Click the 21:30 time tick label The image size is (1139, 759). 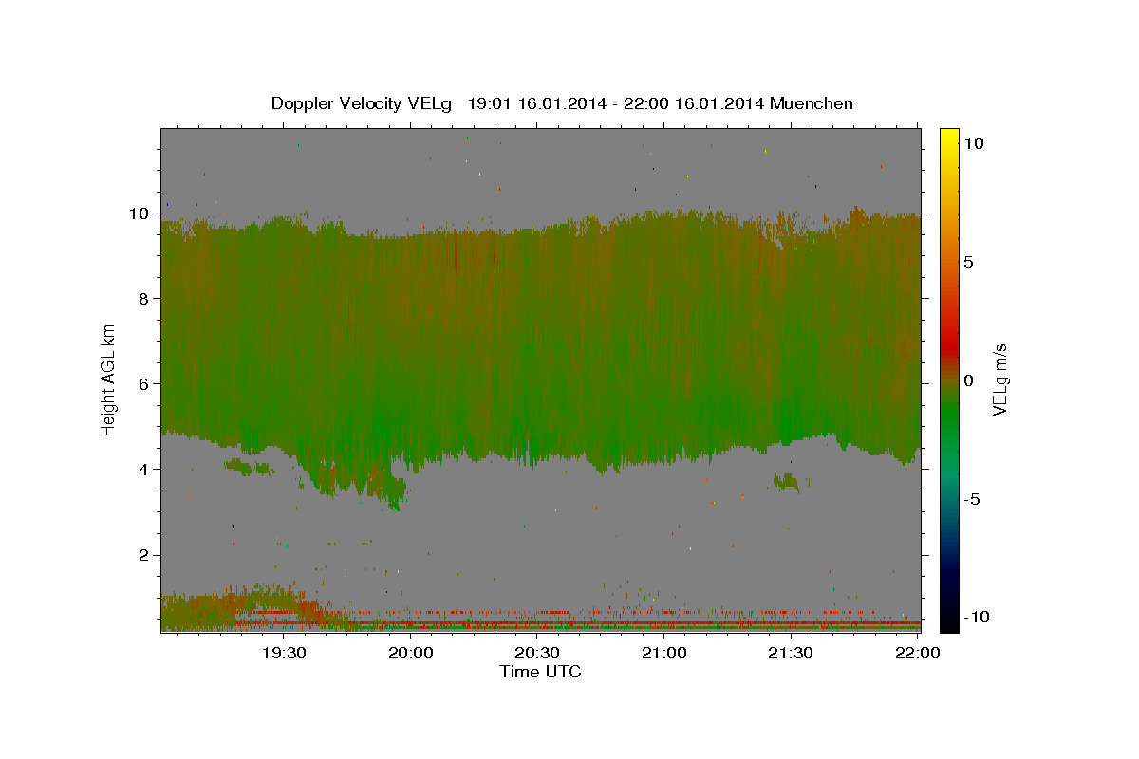point(790,653)
